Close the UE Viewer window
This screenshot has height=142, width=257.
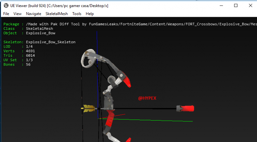pos(250,6)
